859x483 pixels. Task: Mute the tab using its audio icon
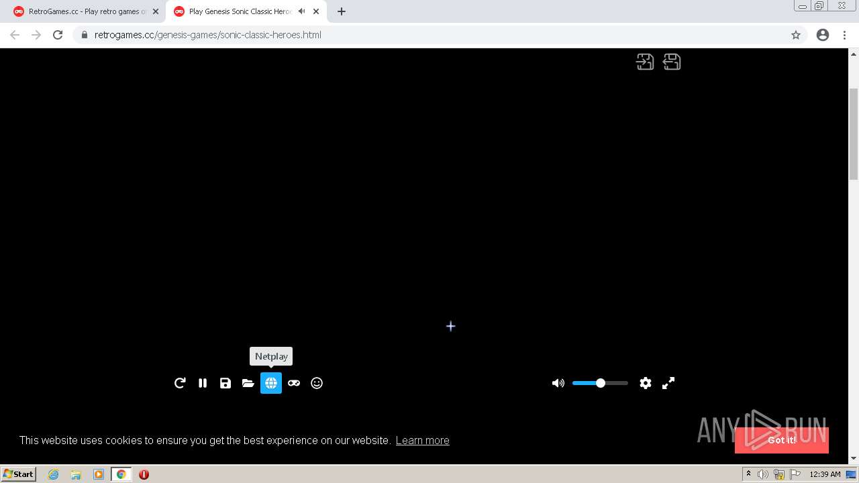click(301, 11)
